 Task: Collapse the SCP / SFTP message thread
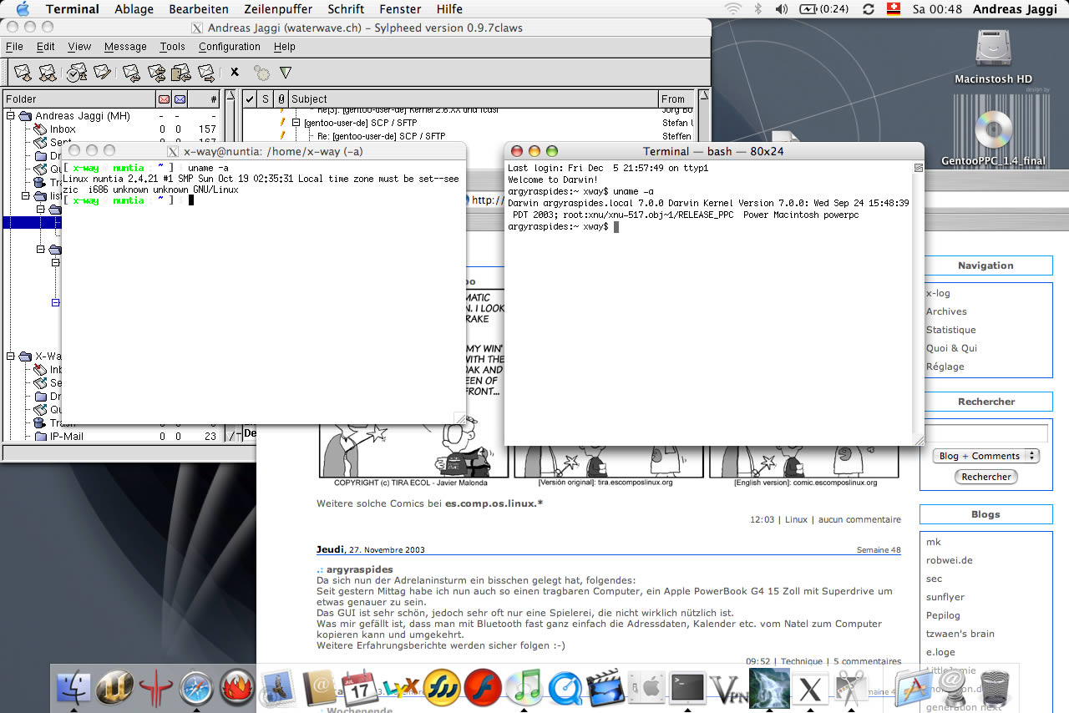click(x=296, y=122)
